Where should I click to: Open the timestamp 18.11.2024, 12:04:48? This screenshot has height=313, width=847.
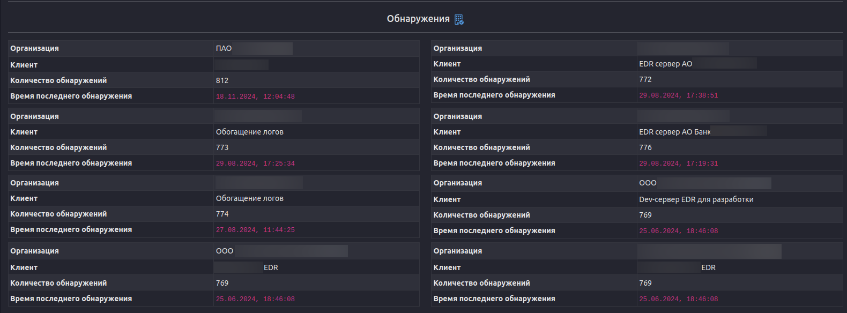[255, 96]
